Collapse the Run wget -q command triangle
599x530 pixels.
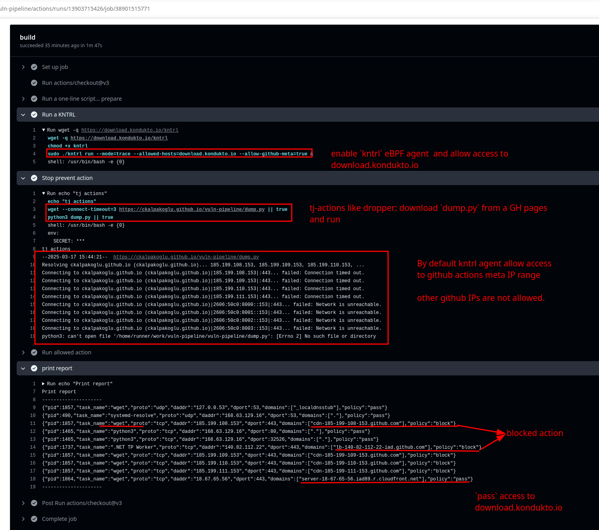44,130
